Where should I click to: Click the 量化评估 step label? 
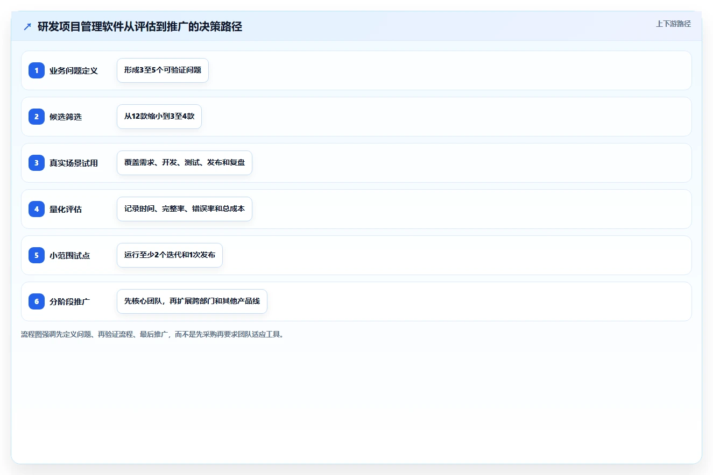click(x=66, y=209)
